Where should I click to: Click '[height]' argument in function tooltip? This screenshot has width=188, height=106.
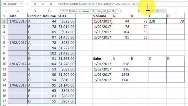click(x=101, y=11)
